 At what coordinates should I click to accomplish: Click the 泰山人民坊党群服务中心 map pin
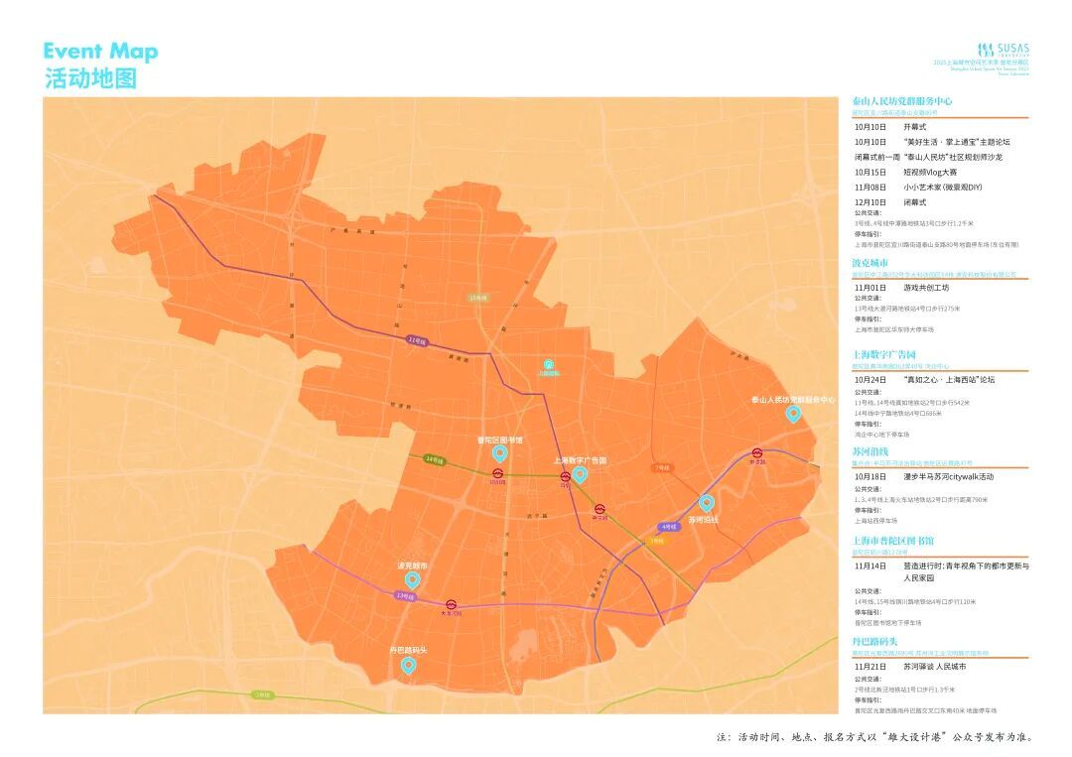(793, 414)
